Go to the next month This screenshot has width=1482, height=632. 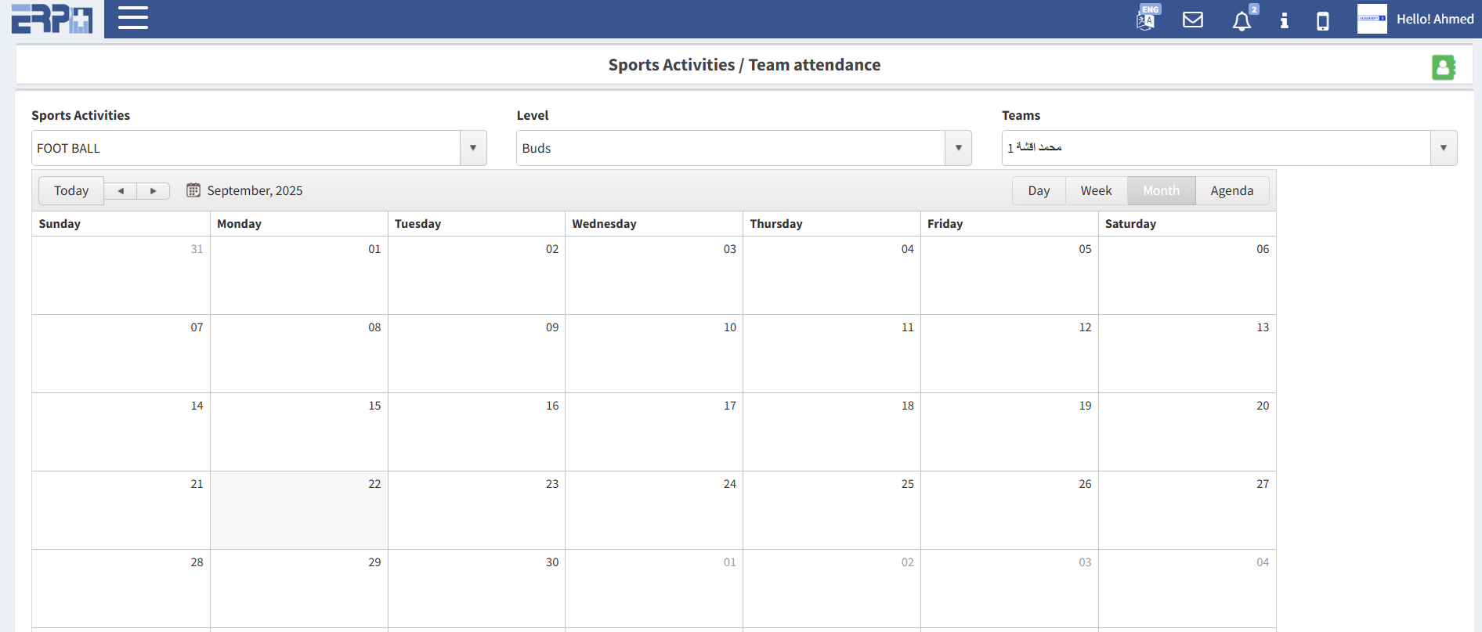tap(154, 190)
